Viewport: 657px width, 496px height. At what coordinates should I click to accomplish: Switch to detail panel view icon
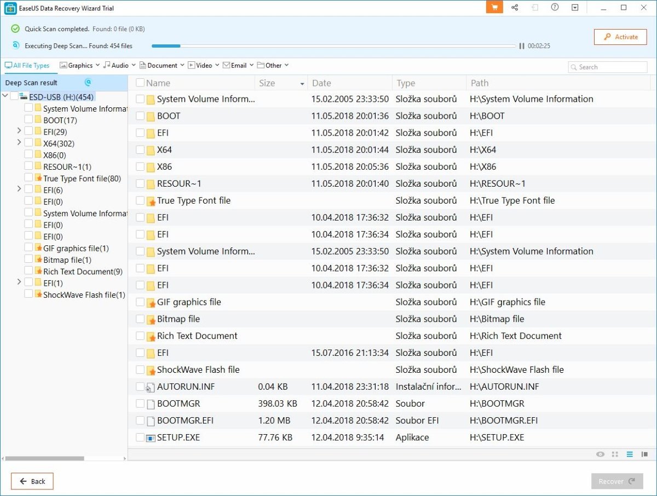644,454
